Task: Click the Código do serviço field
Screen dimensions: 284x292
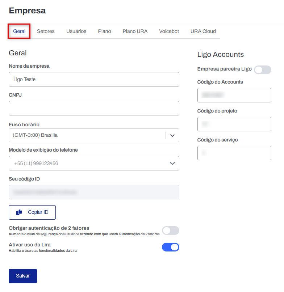Action: (x=234, y=153)
